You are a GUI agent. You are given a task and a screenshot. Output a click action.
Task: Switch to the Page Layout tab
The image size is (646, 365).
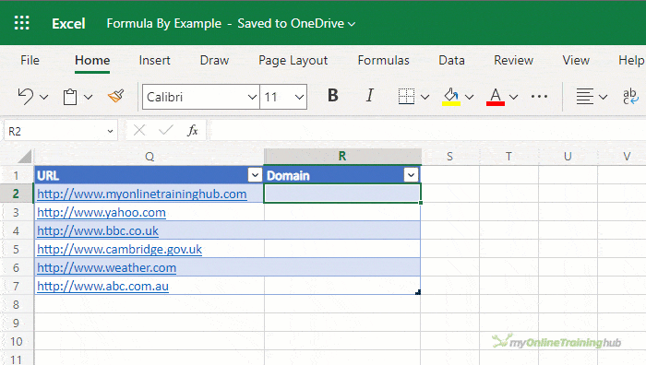pyautogui.click(x=293, y=61)
